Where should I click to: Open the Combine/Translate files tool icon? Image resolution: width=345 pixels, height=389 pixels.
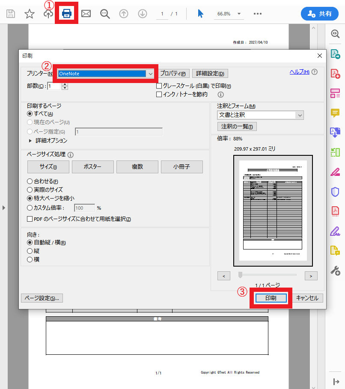coord(335,133)
